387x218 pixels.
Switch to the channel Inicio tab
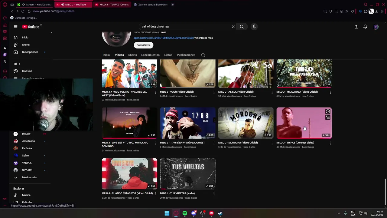tap(106, 55)
